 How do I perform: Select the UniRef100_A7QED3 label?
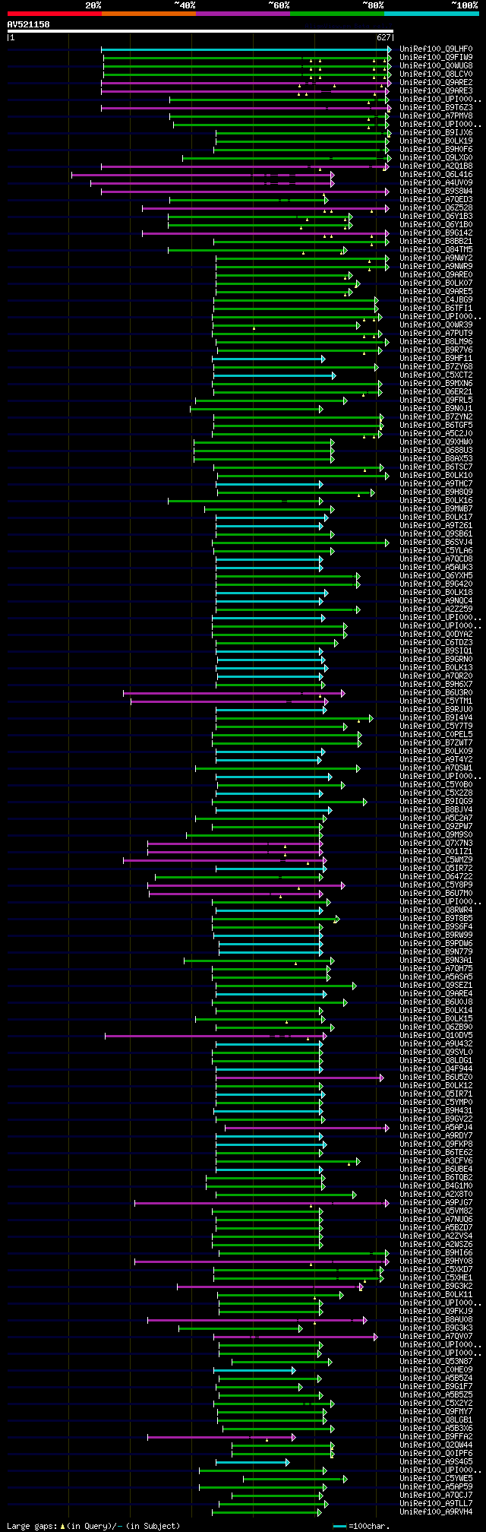pyautogui.click(x=436, y=200)
